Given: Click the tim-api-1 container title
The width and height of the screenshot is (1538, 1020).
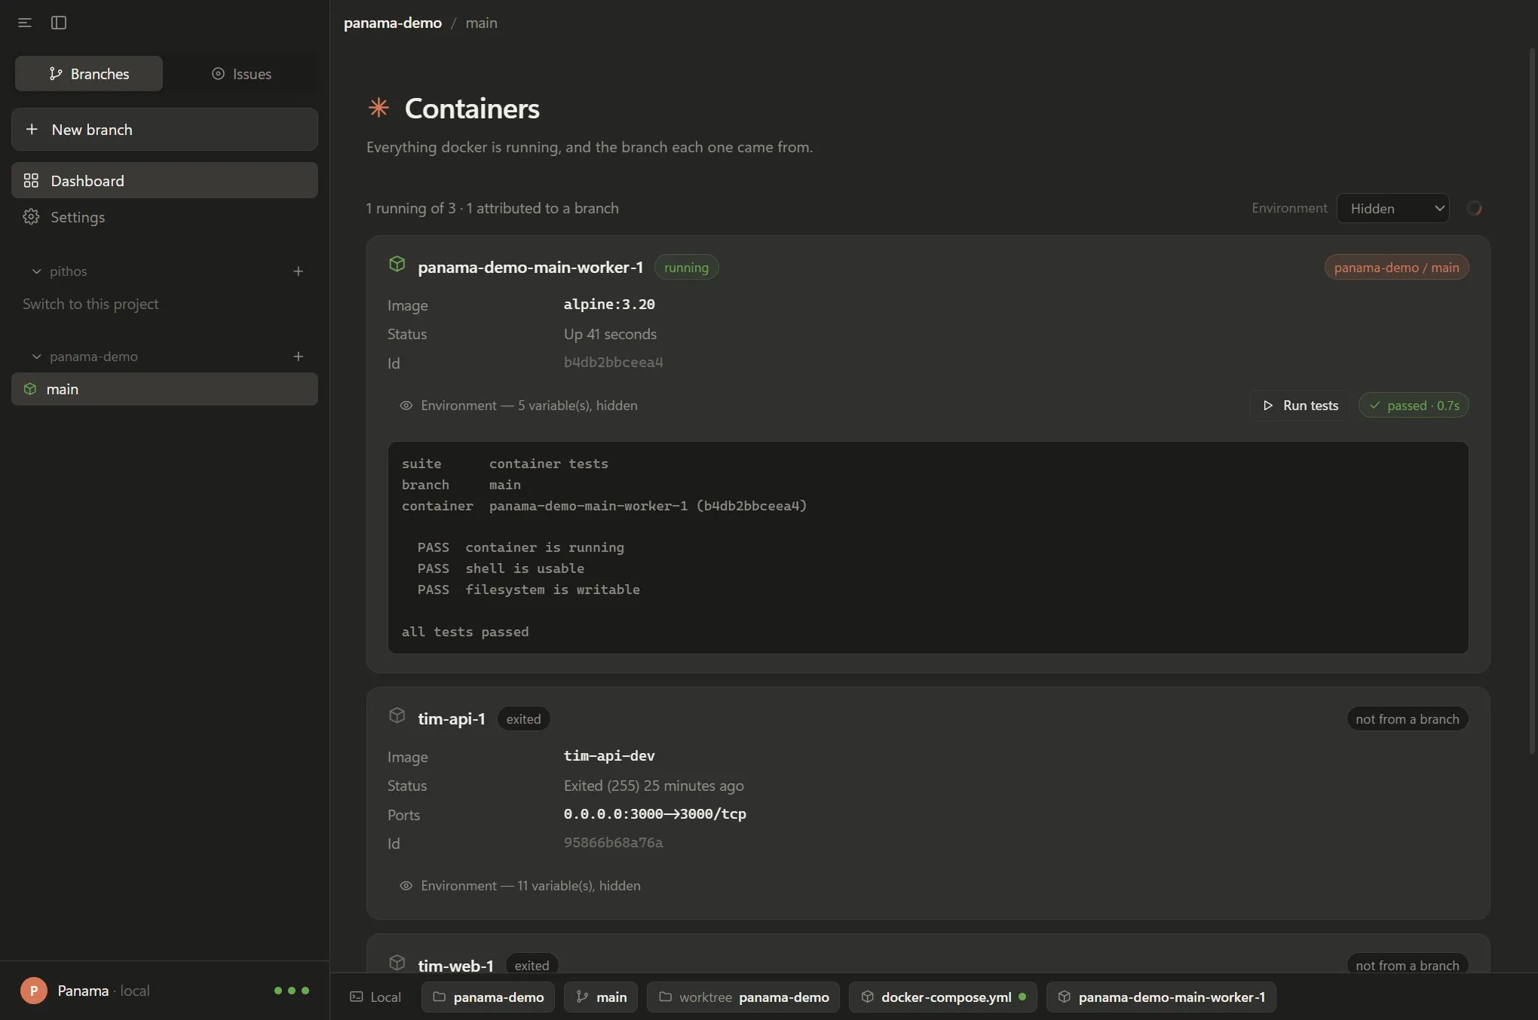Looking at the screenshot, I should 452,719.
